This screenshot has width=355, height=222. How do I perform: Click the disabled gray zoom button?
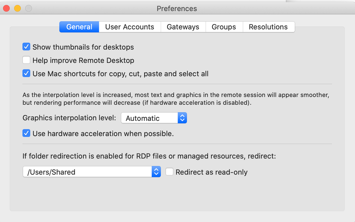pos(28,9)
